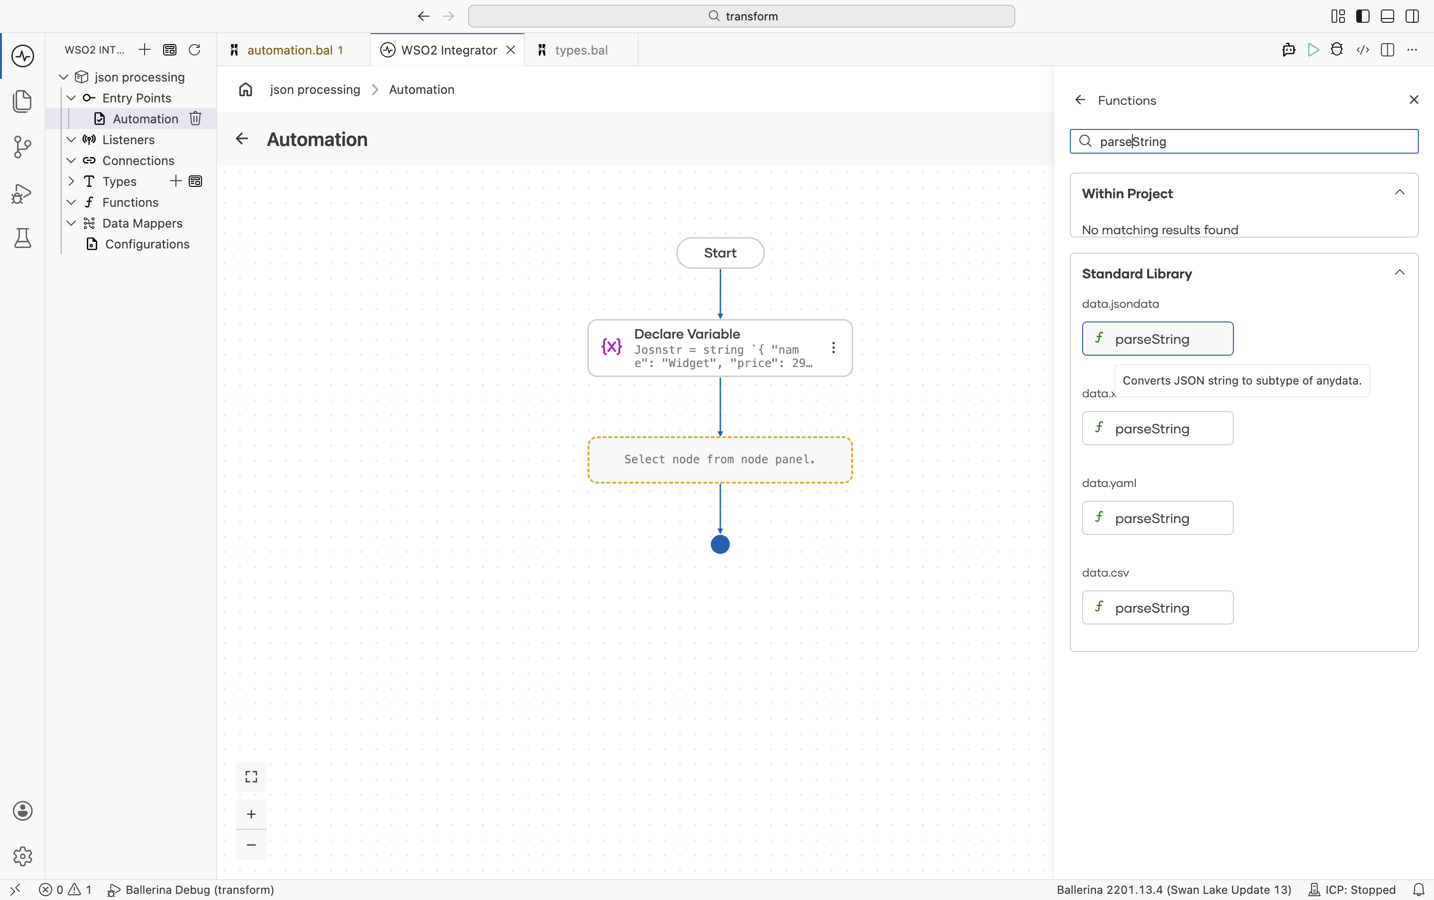Start debugging with the bug icon

click(x=1337, y=49)
